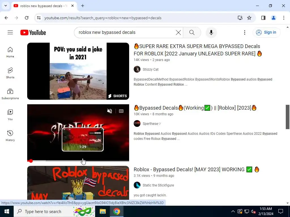This screenshot has height=217, width=290.
Task: Click the page vertical scrollbar thumb
Action: [288, 117]
